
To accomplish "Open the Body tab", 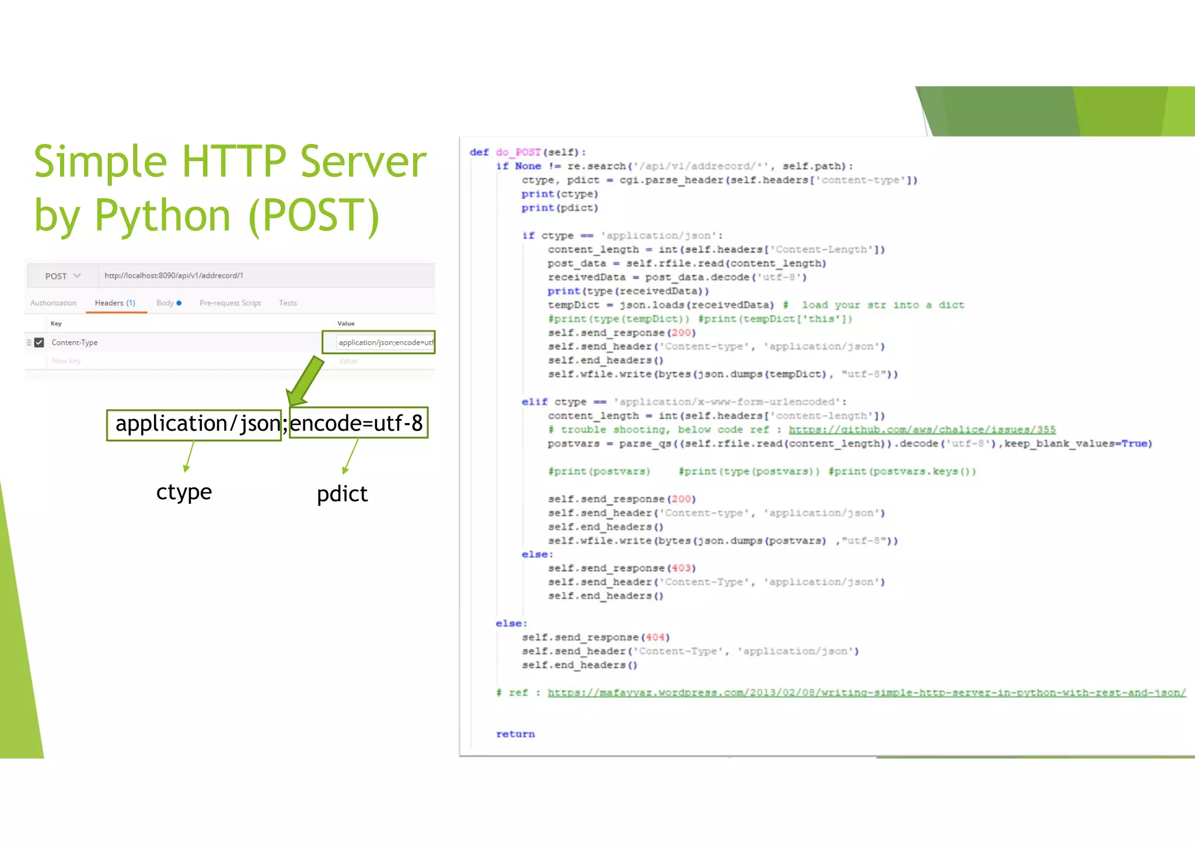I will pos(169,303).
